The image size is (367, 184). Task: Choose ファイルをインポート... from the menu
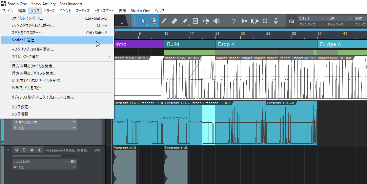(x=57, y=18)
